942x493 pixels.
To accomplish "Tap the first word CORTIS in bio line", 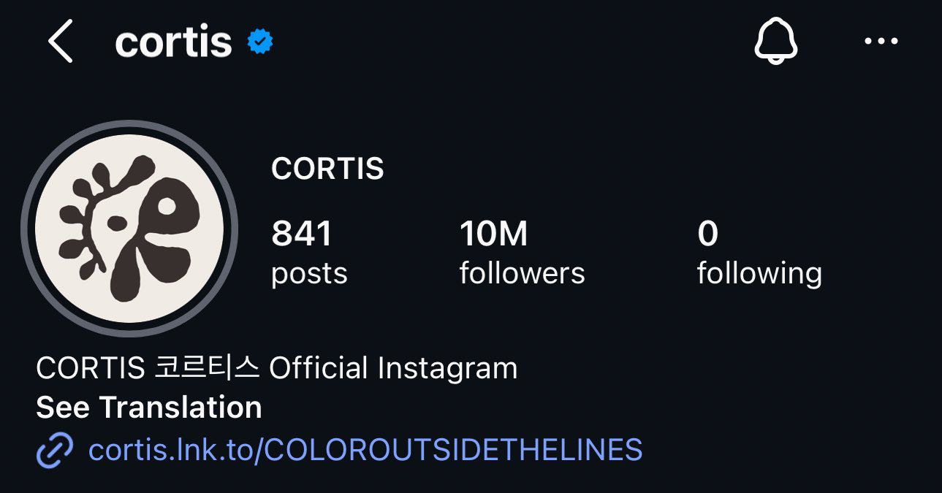I will click(x=90, y=368).
